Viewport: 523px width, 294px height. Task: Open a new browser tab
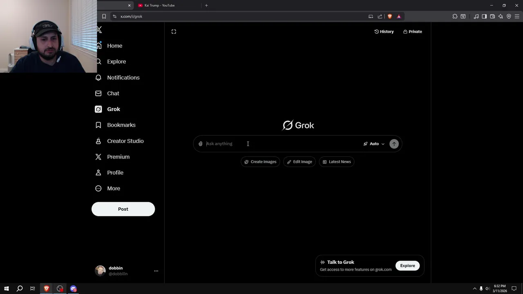(206, 5)
